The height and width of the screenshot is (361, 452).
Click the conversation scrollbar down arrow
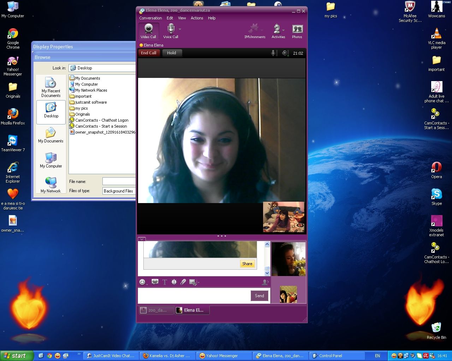(x=267, y=273)
